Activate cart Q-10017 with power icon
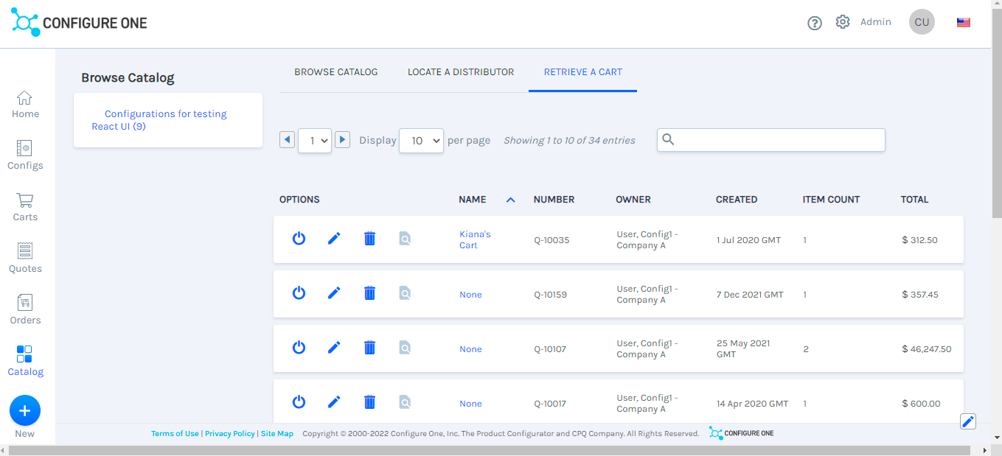The image size is (1002, 456). (299, 402)
